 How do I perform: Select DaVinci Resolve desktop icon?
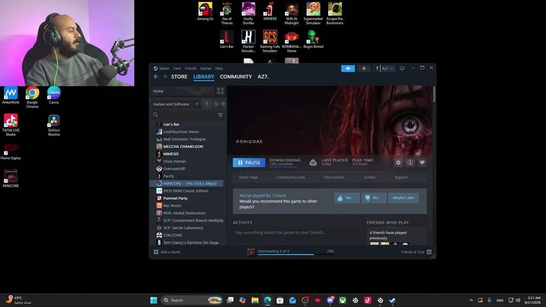coord(54,125)
